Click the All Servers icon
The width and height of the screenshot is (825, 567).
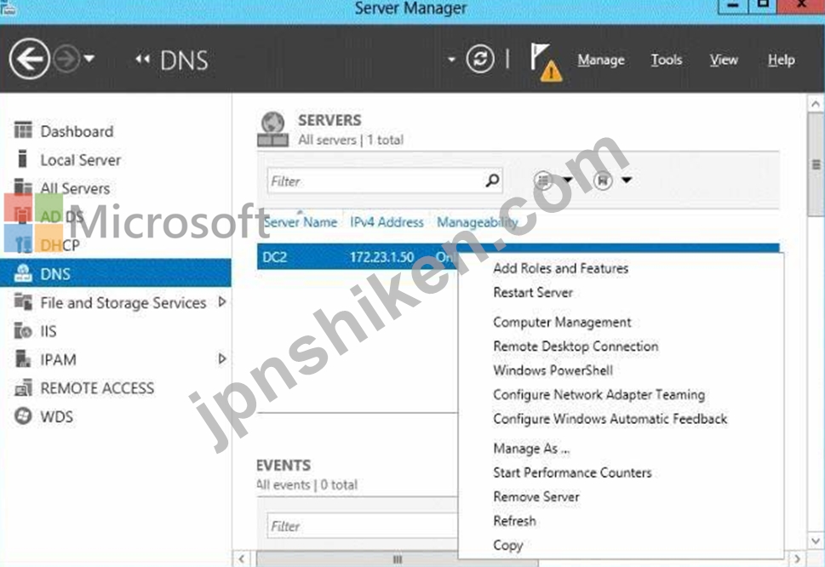pos(23,186)
